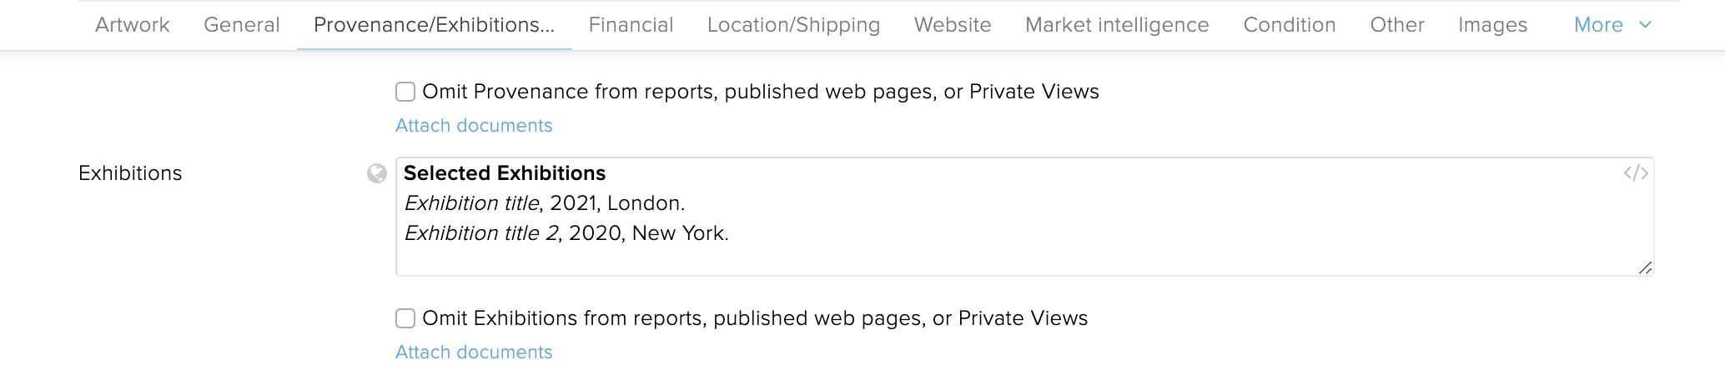The width and height of the screenshot is (1725, 380).
Task: Switch to the Artwork tab
Action: (x=133, y=25)
